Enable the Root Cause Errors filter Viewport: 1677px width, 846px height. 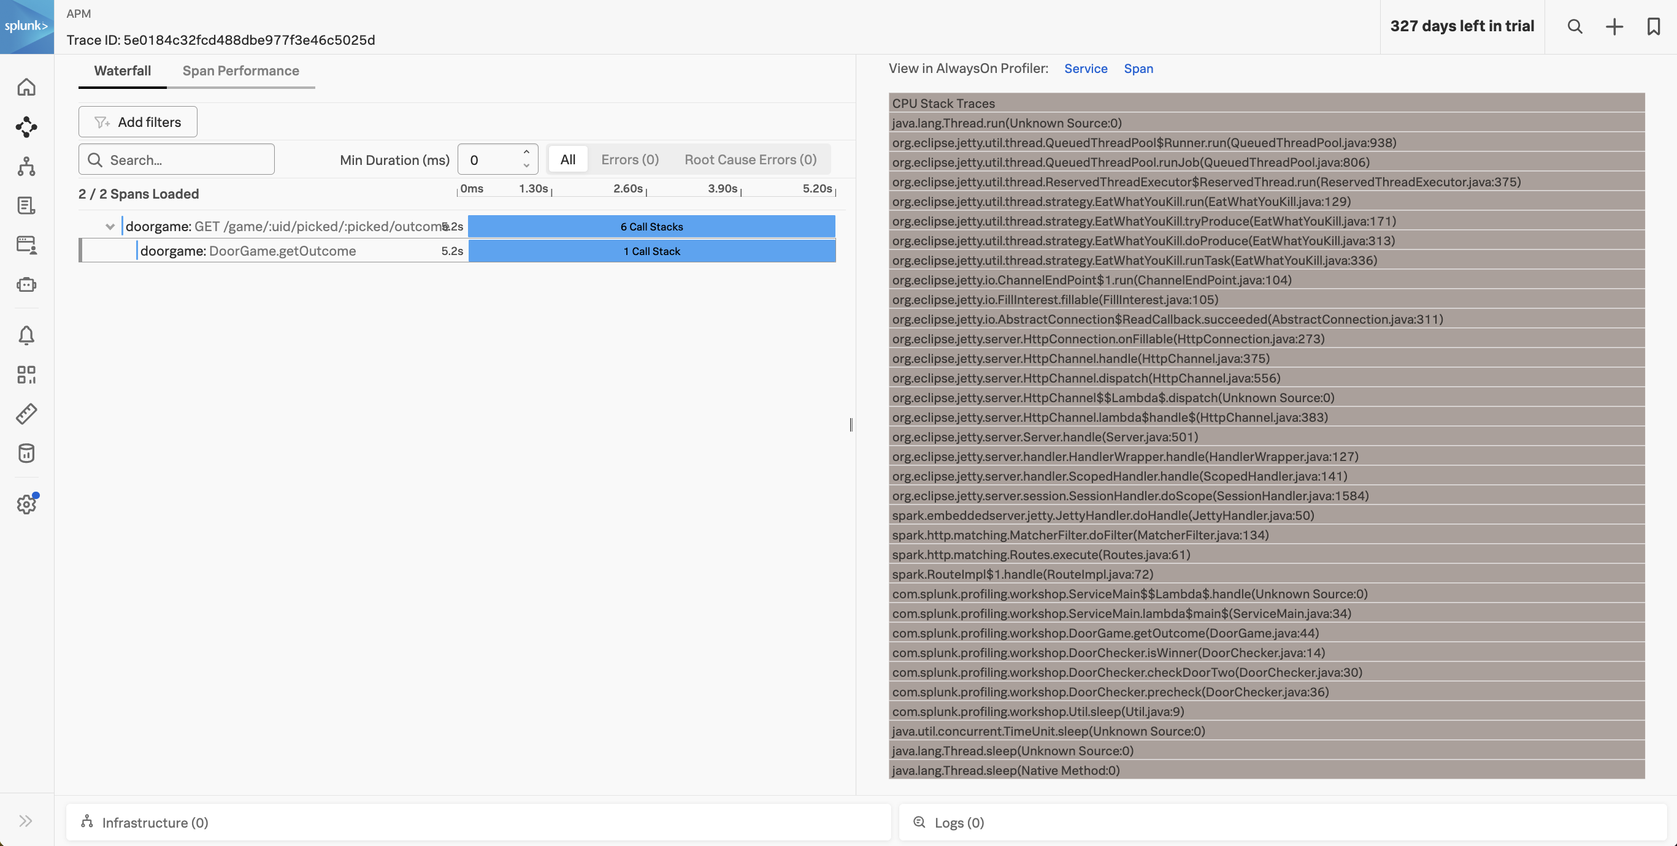(x=750, y=159)
